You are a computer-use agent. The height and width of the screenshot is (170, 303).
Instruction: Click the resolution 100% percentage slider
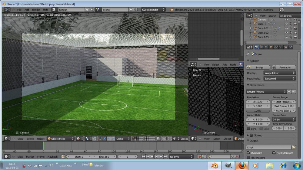click(258, 111)
